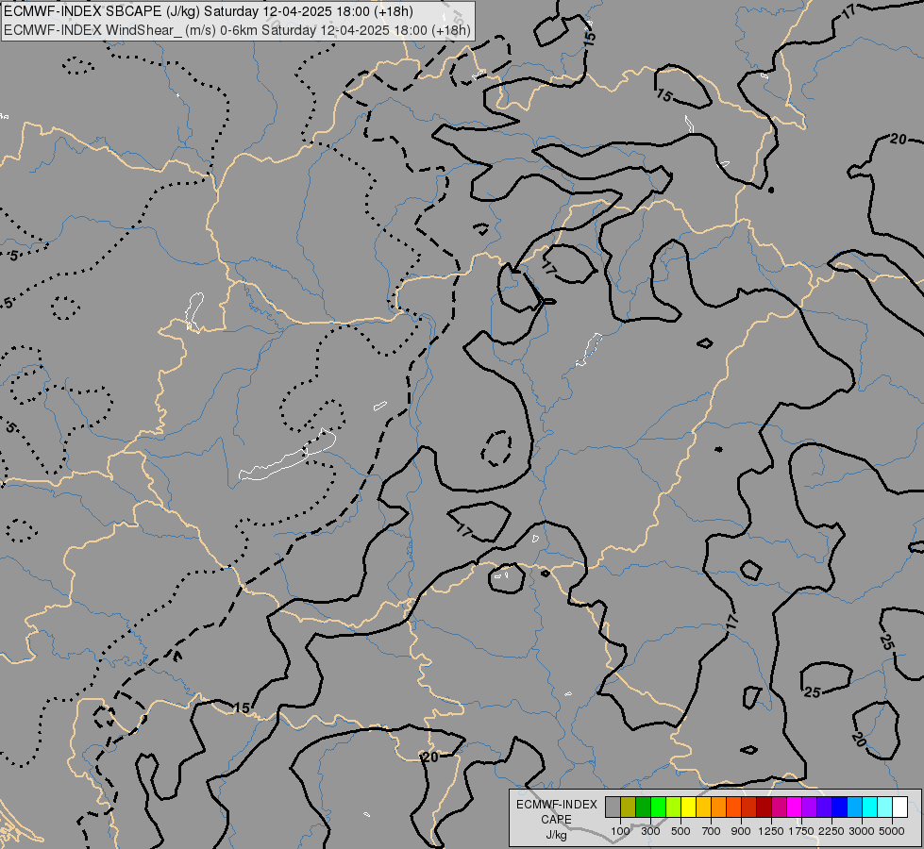
Task: Click the magenta legend swatch
Action: tap(794, 807)
